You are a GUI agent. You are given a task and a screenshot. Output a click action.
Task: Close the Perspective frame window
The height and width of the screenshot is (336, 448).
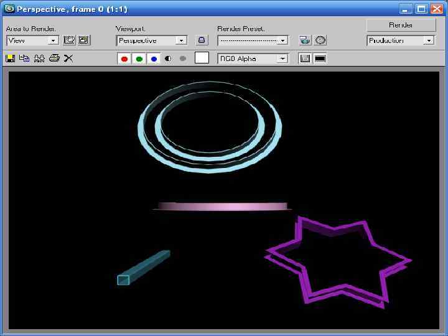tap(437, 9)
